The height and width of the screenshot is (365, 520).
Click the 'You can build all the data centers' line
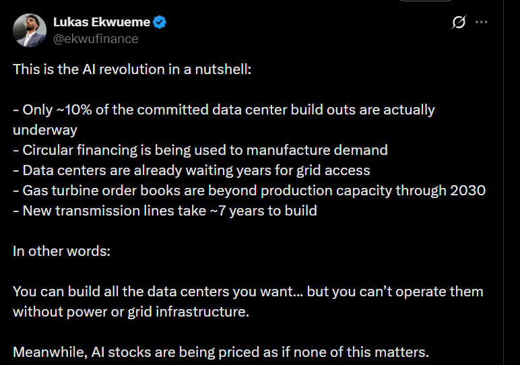(x=248, y=292)
